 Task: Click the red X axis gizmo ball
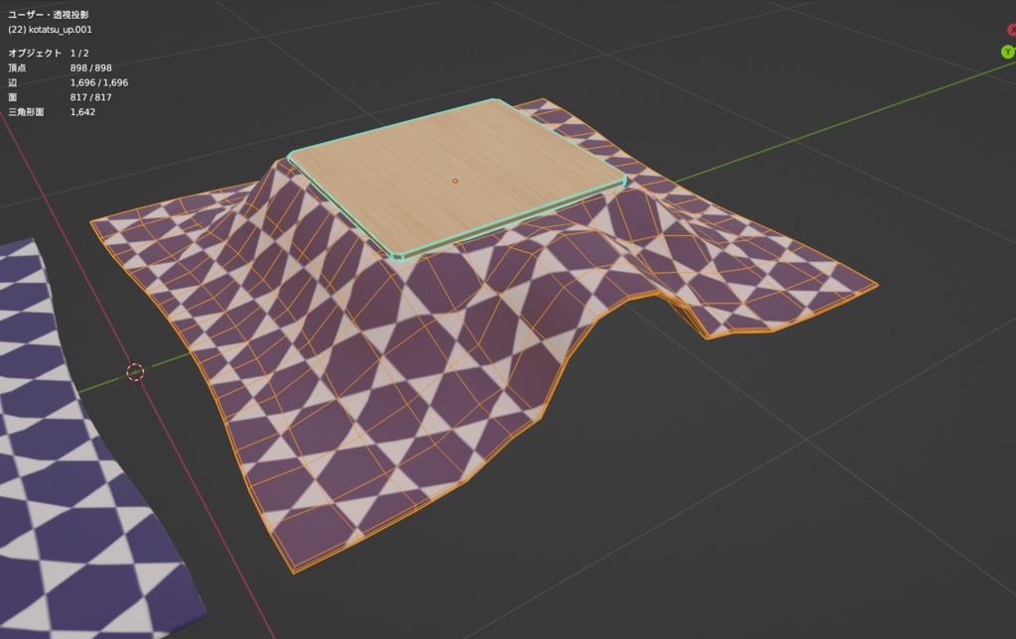coord(1012,29)
